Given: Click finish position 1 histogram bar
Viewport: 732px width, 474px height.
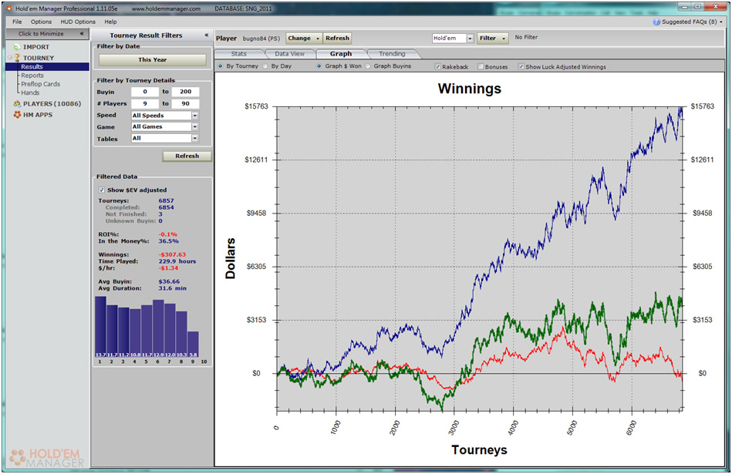Looking at the screenshot, I should click(100, 327).
